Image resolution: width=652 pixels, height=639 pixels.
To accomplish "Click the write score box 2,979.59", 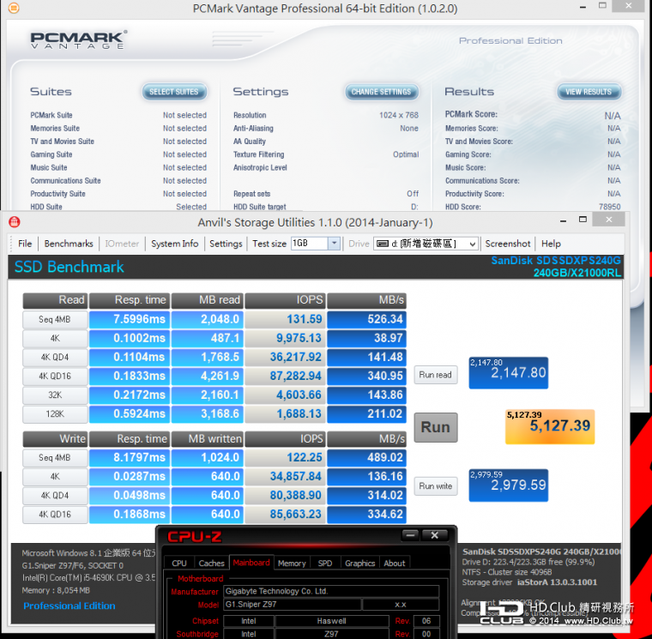I will click(508, 485).
